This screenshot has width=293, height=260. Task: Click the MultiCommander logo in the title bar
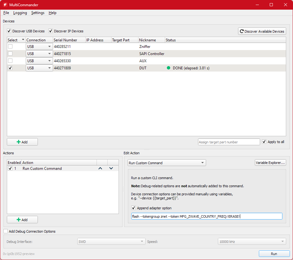5,5
